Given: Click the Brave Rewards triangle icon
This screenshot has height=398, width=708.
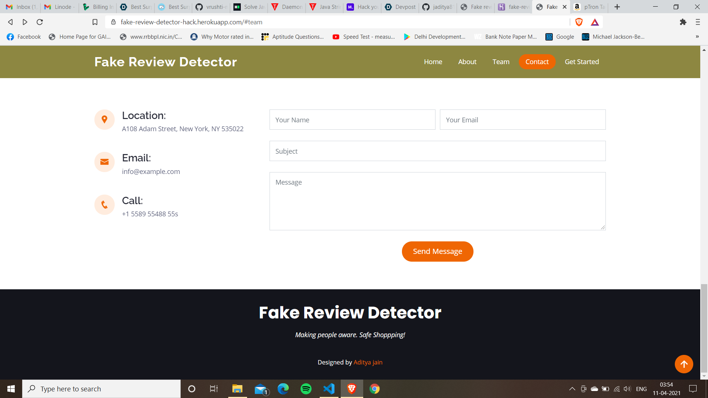Looking at the screenshot, I should (x=595, y=22).
